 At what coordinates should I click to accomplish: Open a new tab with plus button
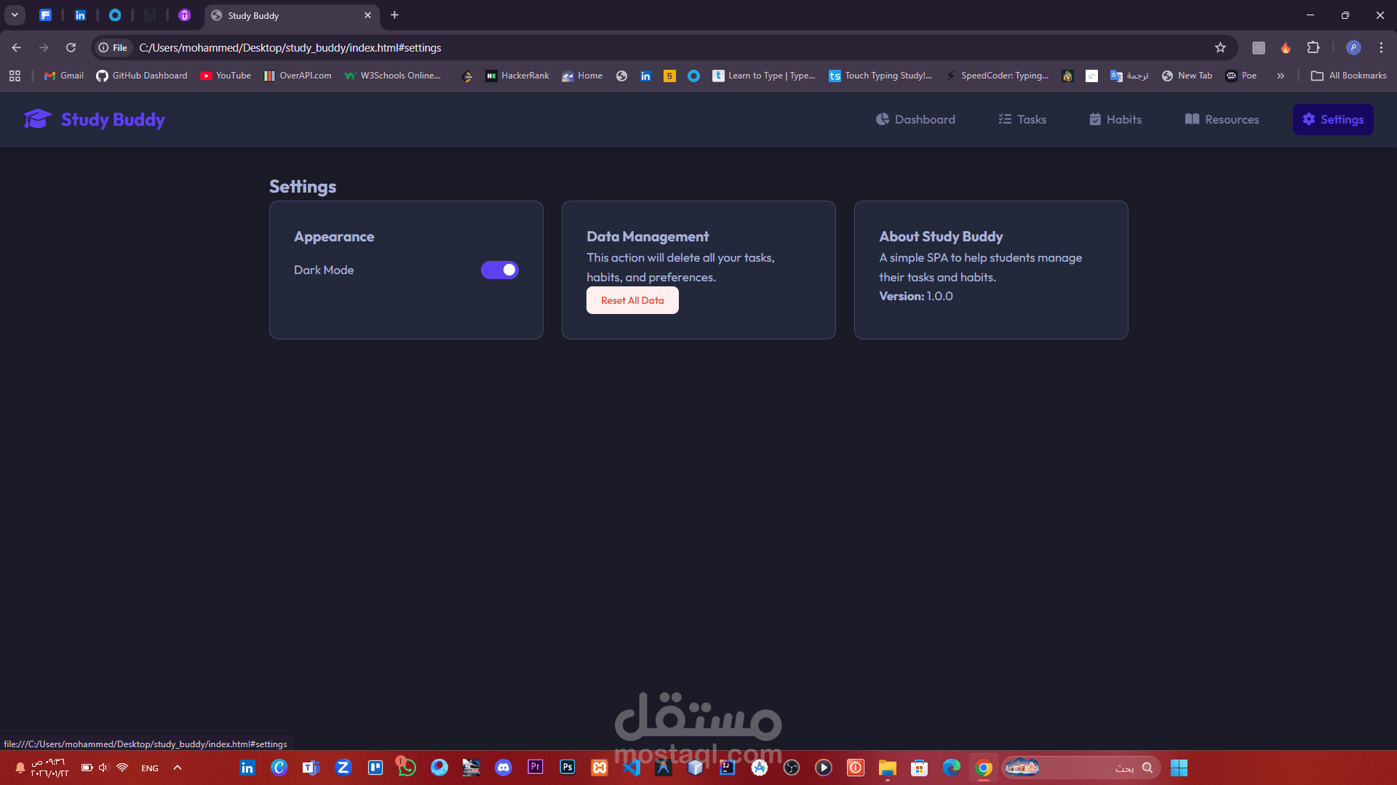pyautogui.click(x=394, y=15)
